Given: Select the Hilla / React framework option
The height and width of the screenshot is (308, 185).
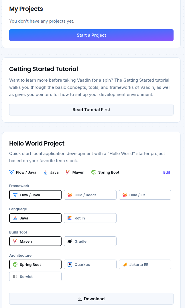Looking at the screenshot, I should 90,195.
